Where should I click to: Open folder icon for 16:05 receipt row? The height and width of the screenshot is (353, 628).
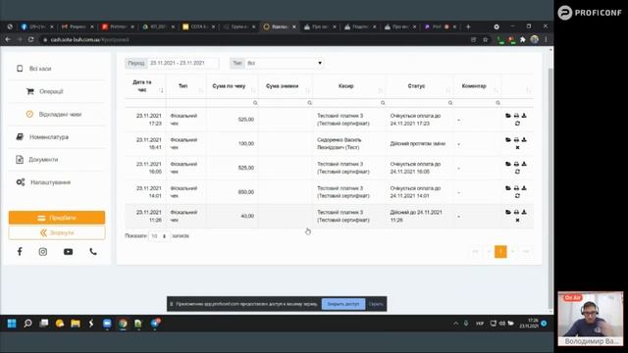click(508, 164)
